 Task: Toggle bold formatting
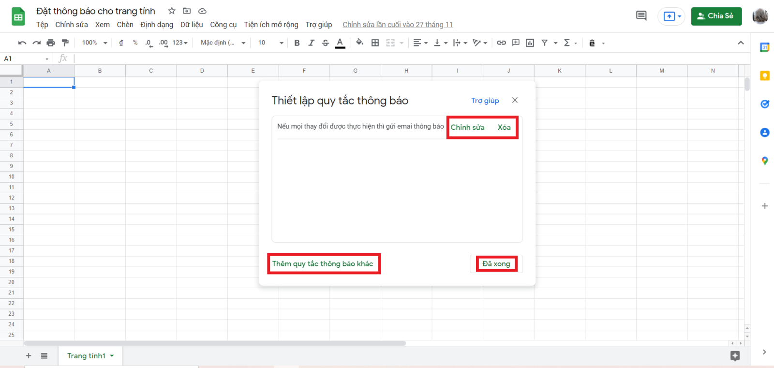[297, 43]
